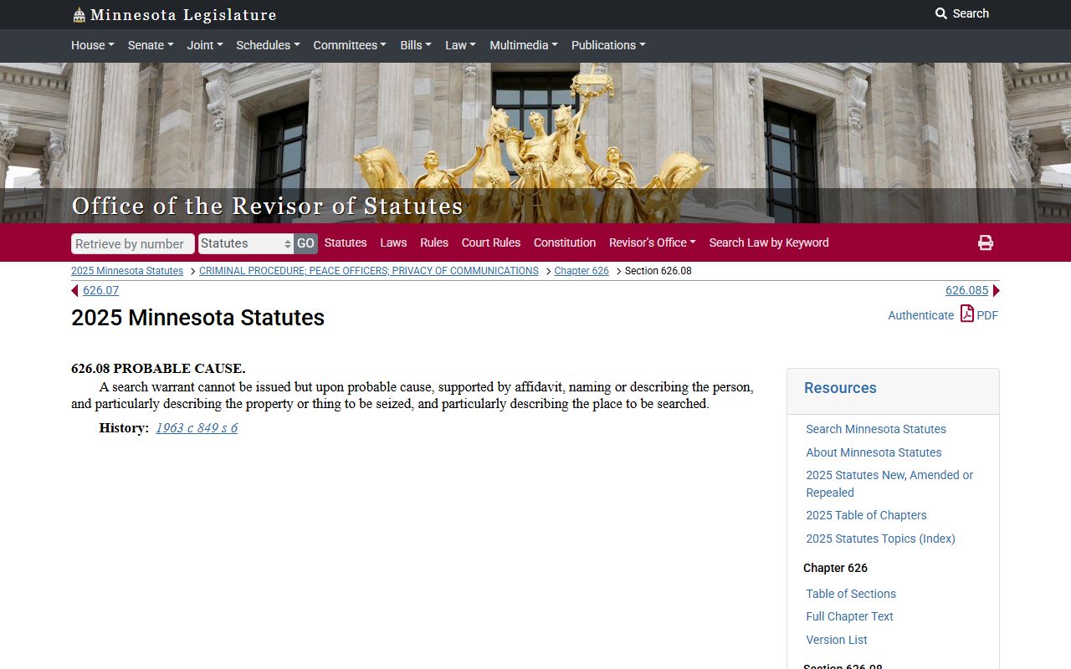Screen dimensions: 1071x669
Task: Expand the Revisor's Office menu
Action: coord(653,243)
